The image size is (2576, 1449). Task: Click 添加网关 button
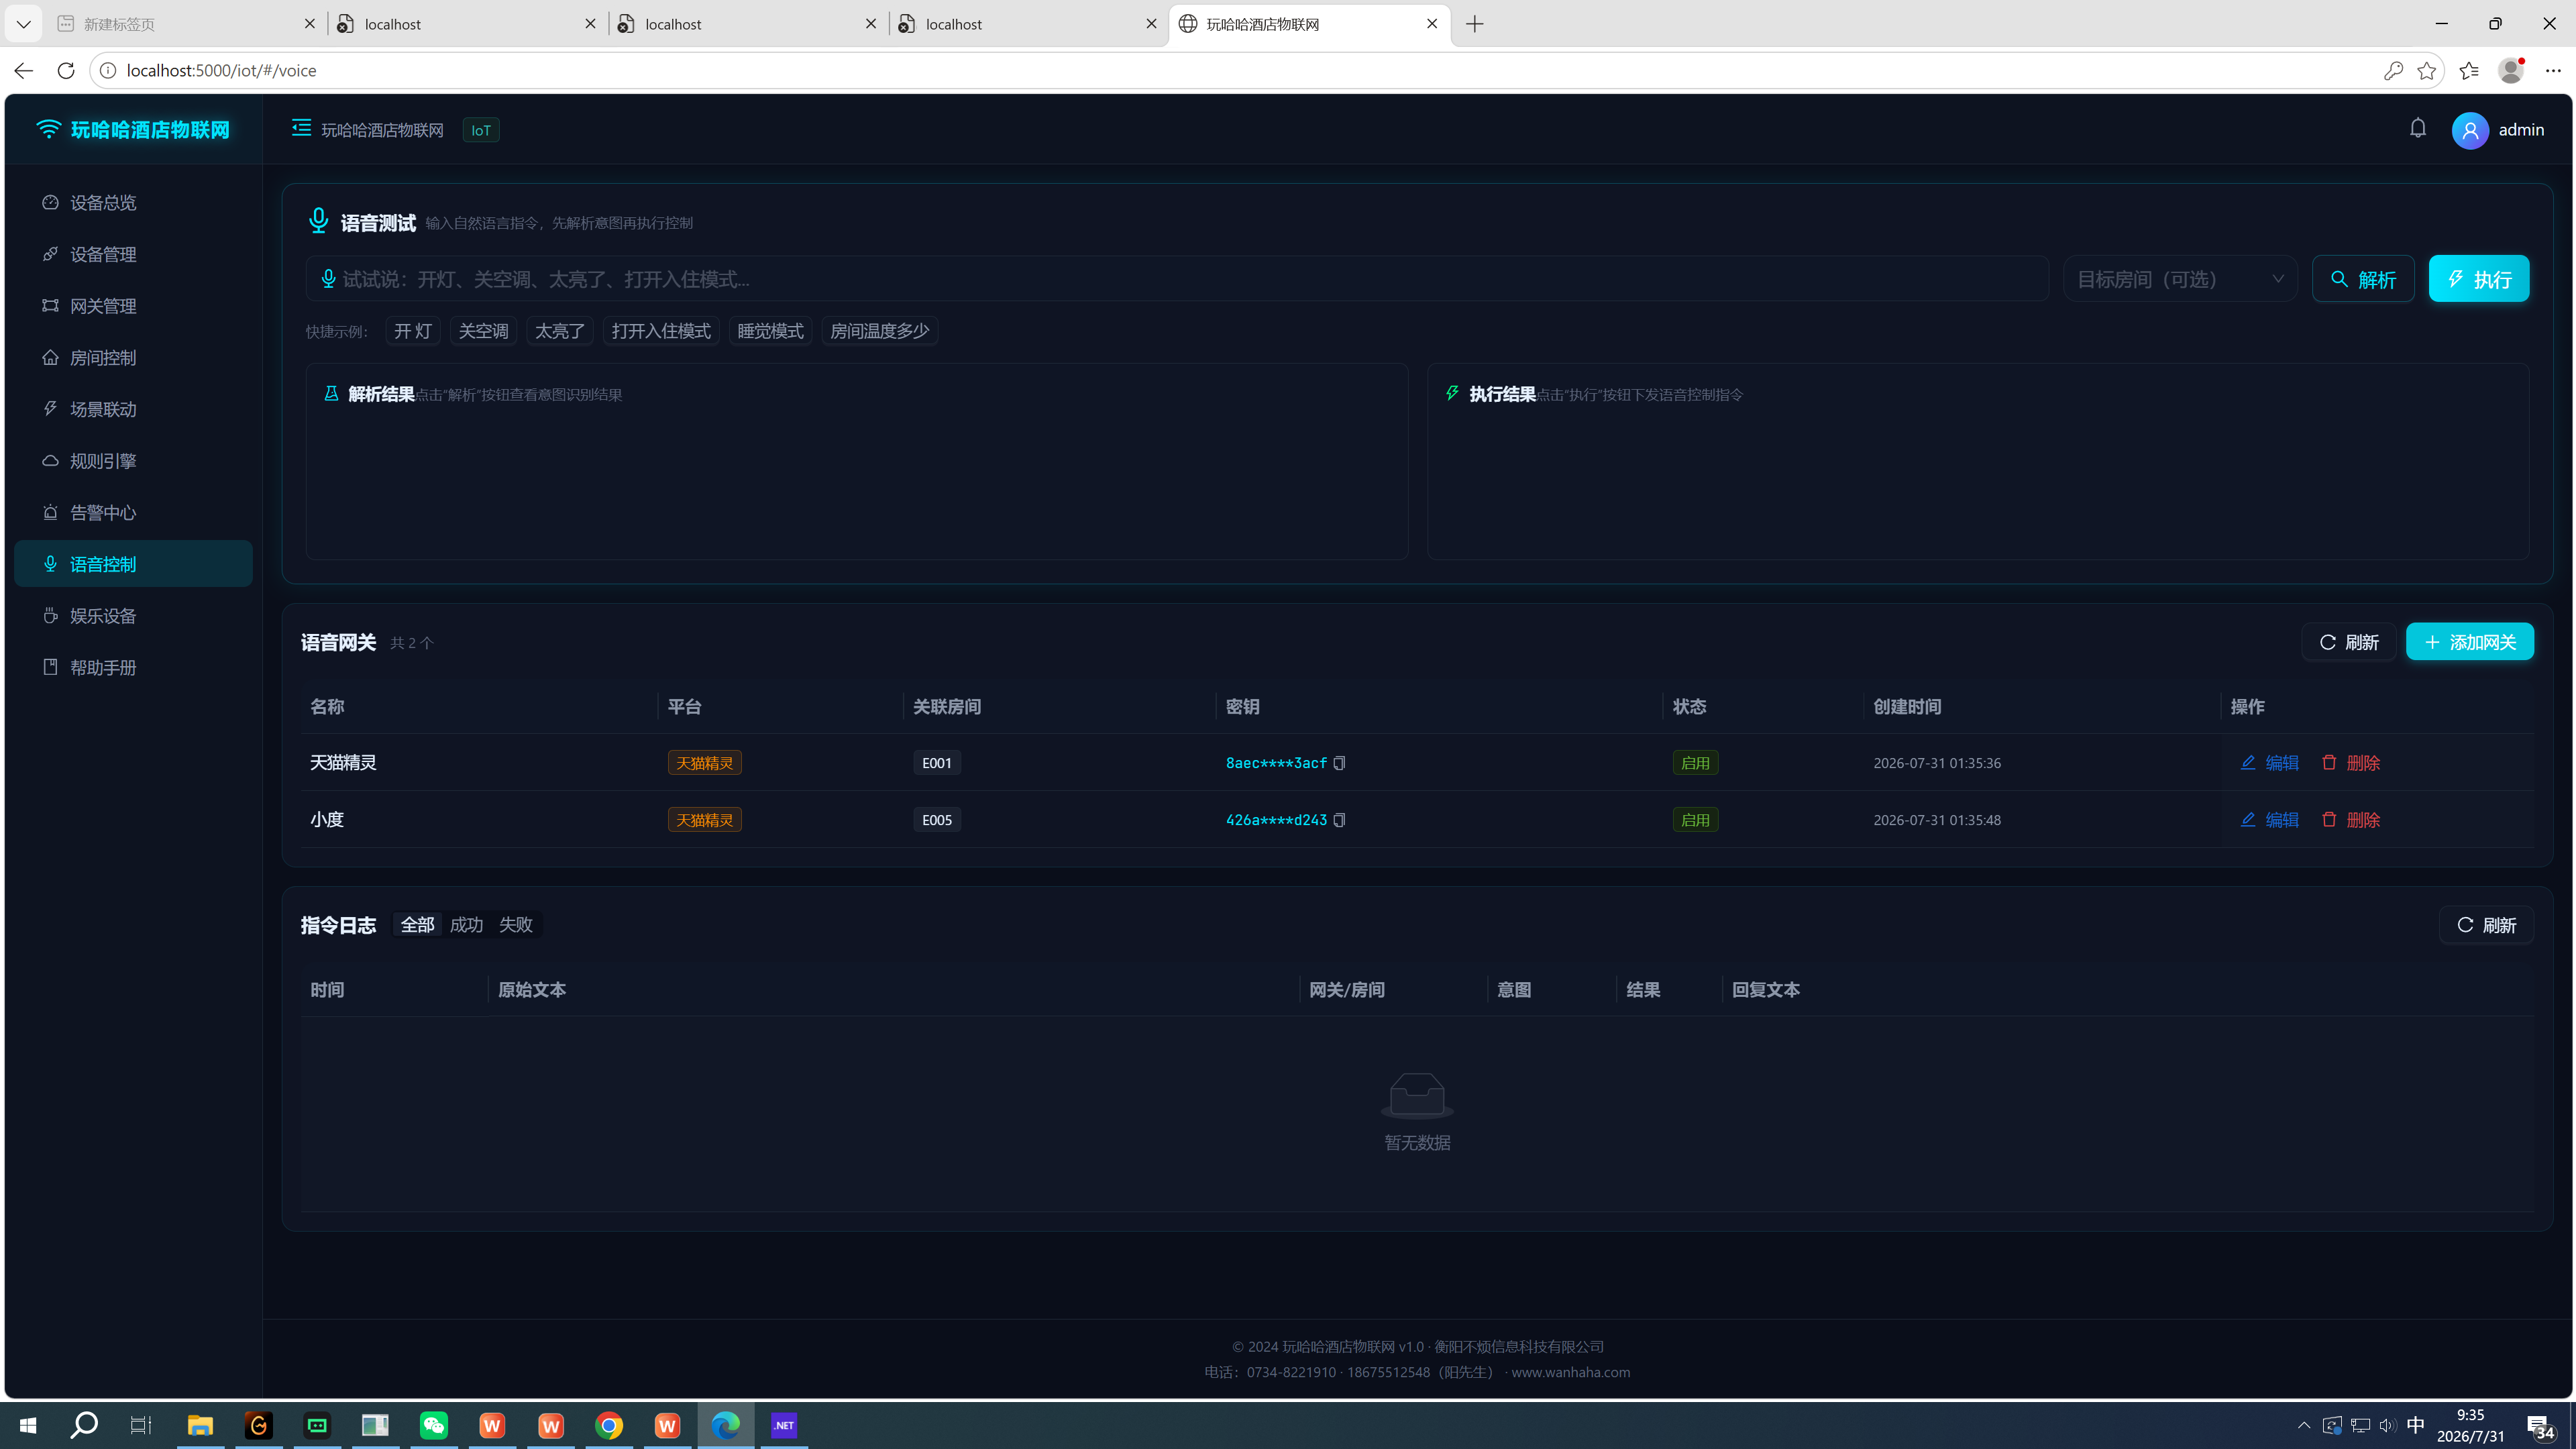click(2469, 642)
